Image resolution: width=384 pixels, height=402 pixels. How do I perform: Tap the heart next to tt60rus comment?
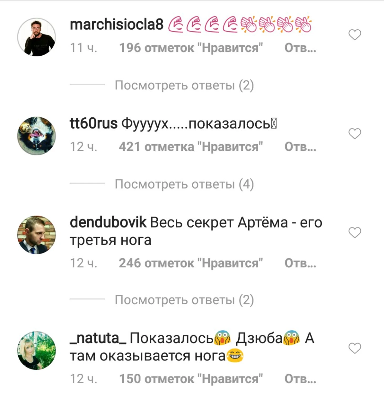[x=355, y=133]
